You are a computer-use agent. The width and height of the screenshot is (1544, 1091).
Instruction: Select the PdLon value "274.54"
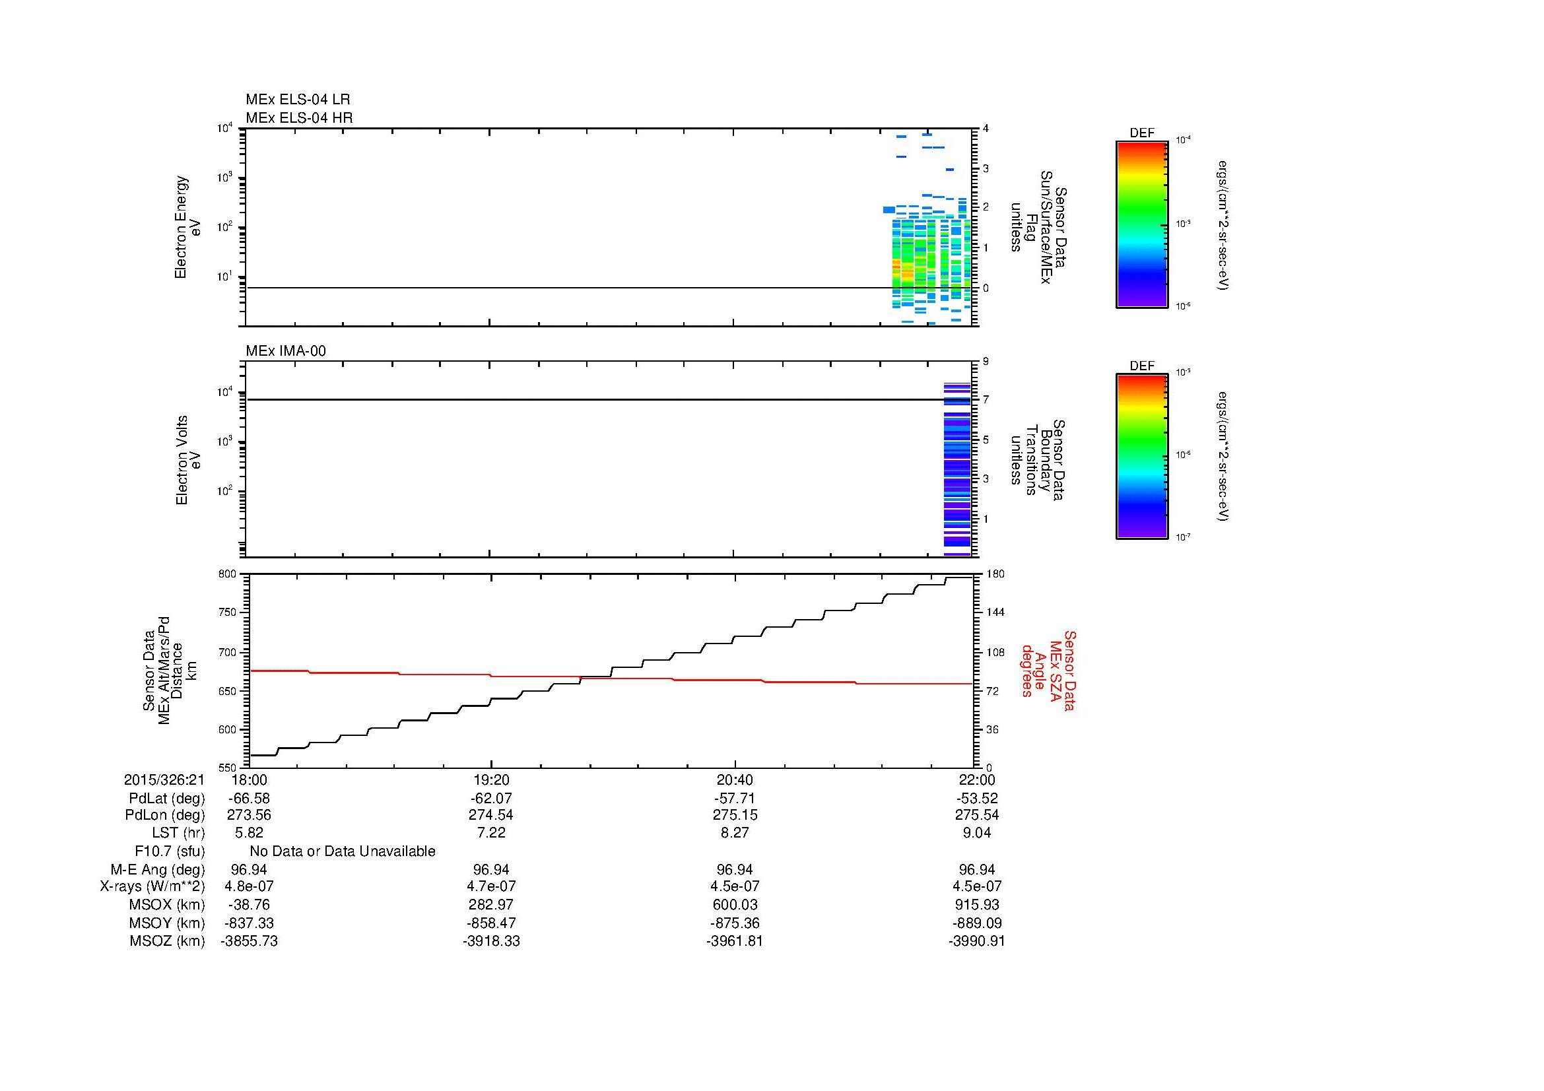pyautogui.click(x=492, y=815)
